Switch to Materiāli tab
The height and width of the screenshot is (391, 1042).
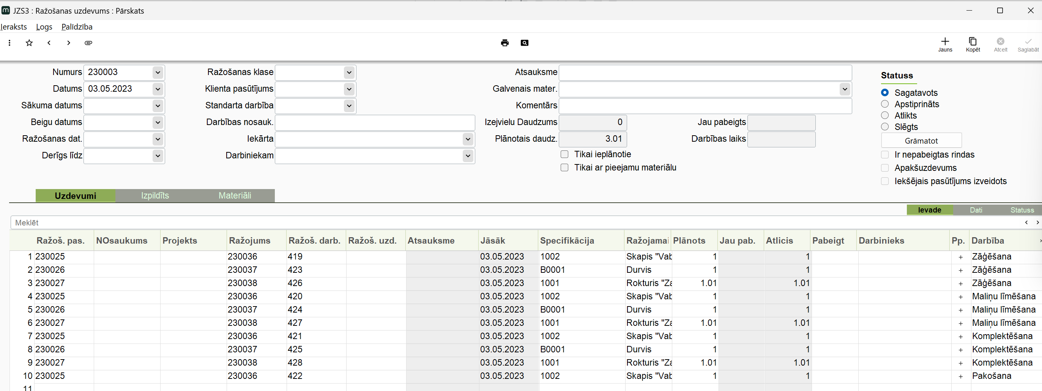coord(235,196)
